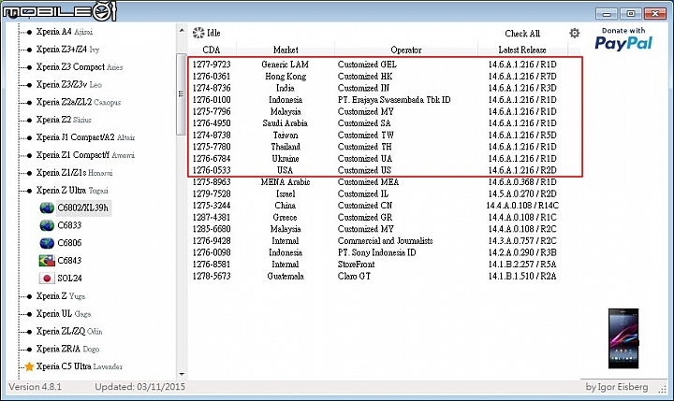This screenshot has height=401, width=674.
Task: Click the Donate with PayPal logo
Action: (623, 38)
